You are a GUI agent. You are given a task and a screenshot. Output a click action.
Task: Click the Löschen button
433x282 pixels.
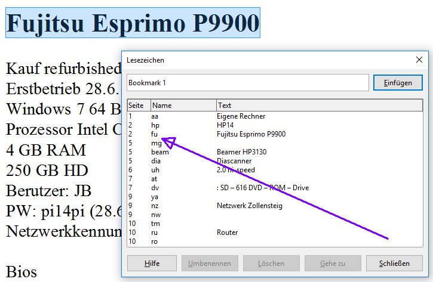[x=271, y=264]
